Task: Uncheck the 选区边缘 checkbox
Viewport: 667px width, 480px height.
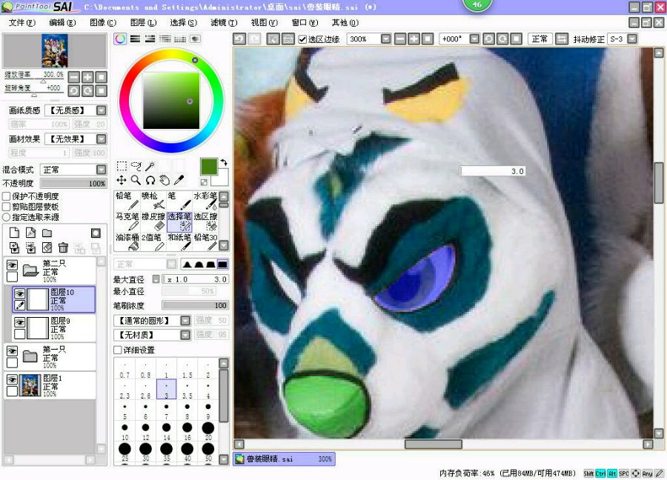Action: [302, 39]
